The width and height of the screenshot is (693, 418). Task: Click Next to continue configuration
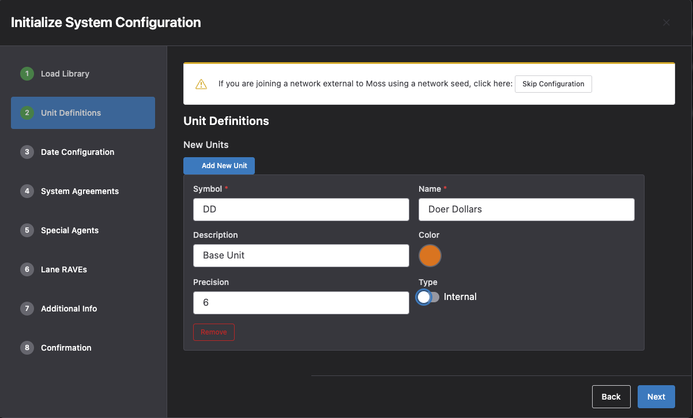point(656,397)
